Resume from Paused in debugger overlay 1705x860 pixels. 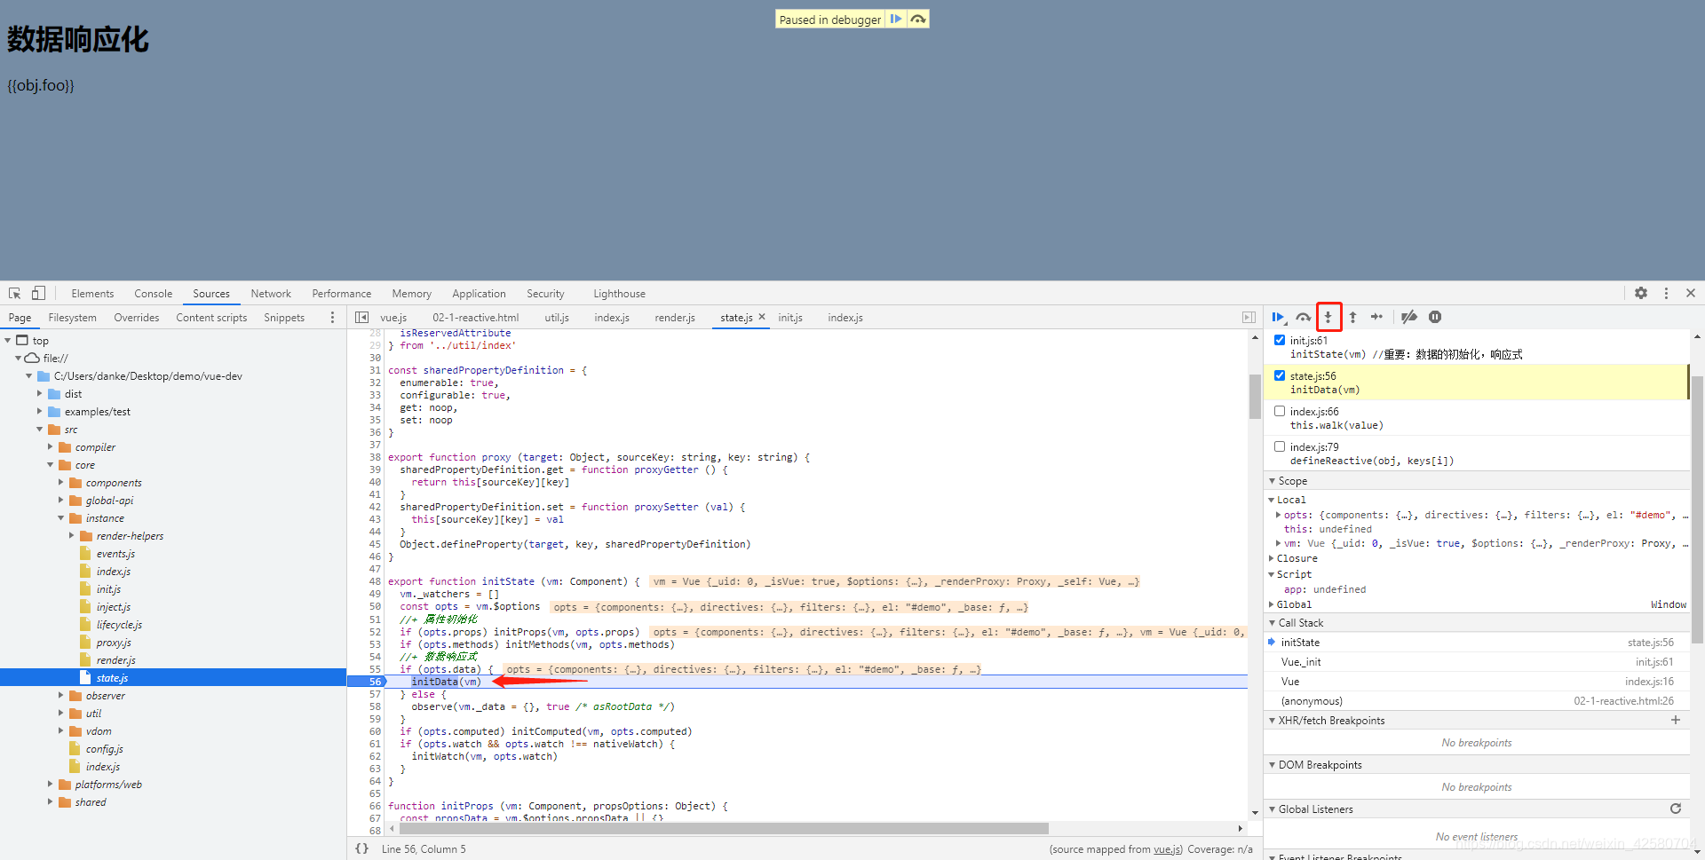point(896,19)
